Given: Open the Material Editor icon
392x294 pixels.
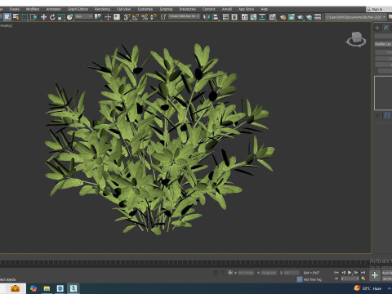Looking at the screenshot, I should click(272, 17).
